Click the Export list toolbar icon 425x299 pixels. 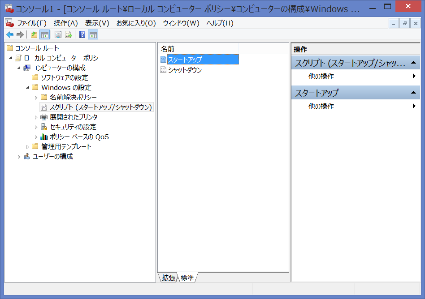[x=68, y=34]
